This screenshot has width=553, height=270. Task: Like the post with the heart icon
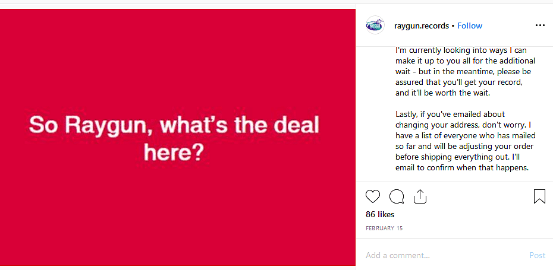click(x=373, y=196)
